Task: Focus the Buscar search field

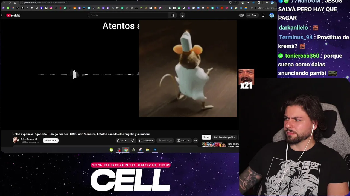Action: [128, 15]
